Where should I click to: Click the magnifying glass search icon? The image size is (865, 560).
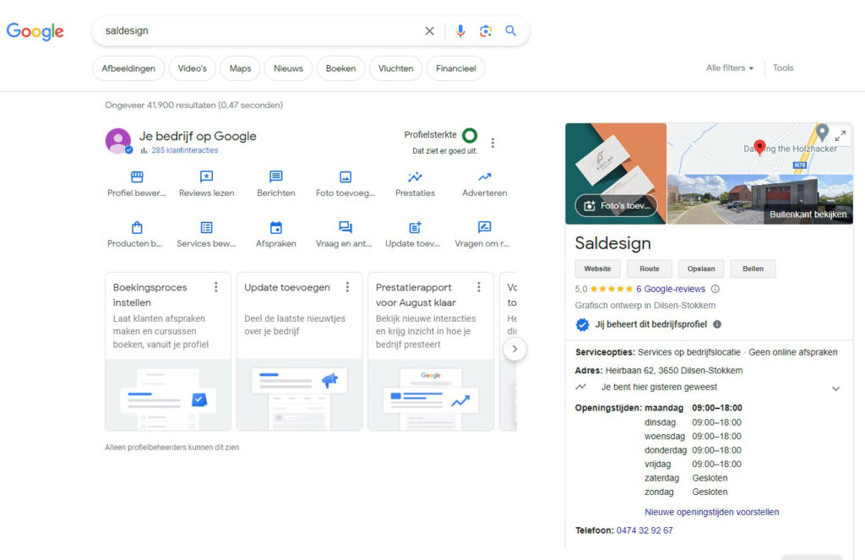[x=511, y=31]
